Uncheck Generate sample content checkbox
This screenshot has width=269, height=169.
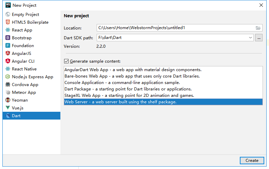66,61
